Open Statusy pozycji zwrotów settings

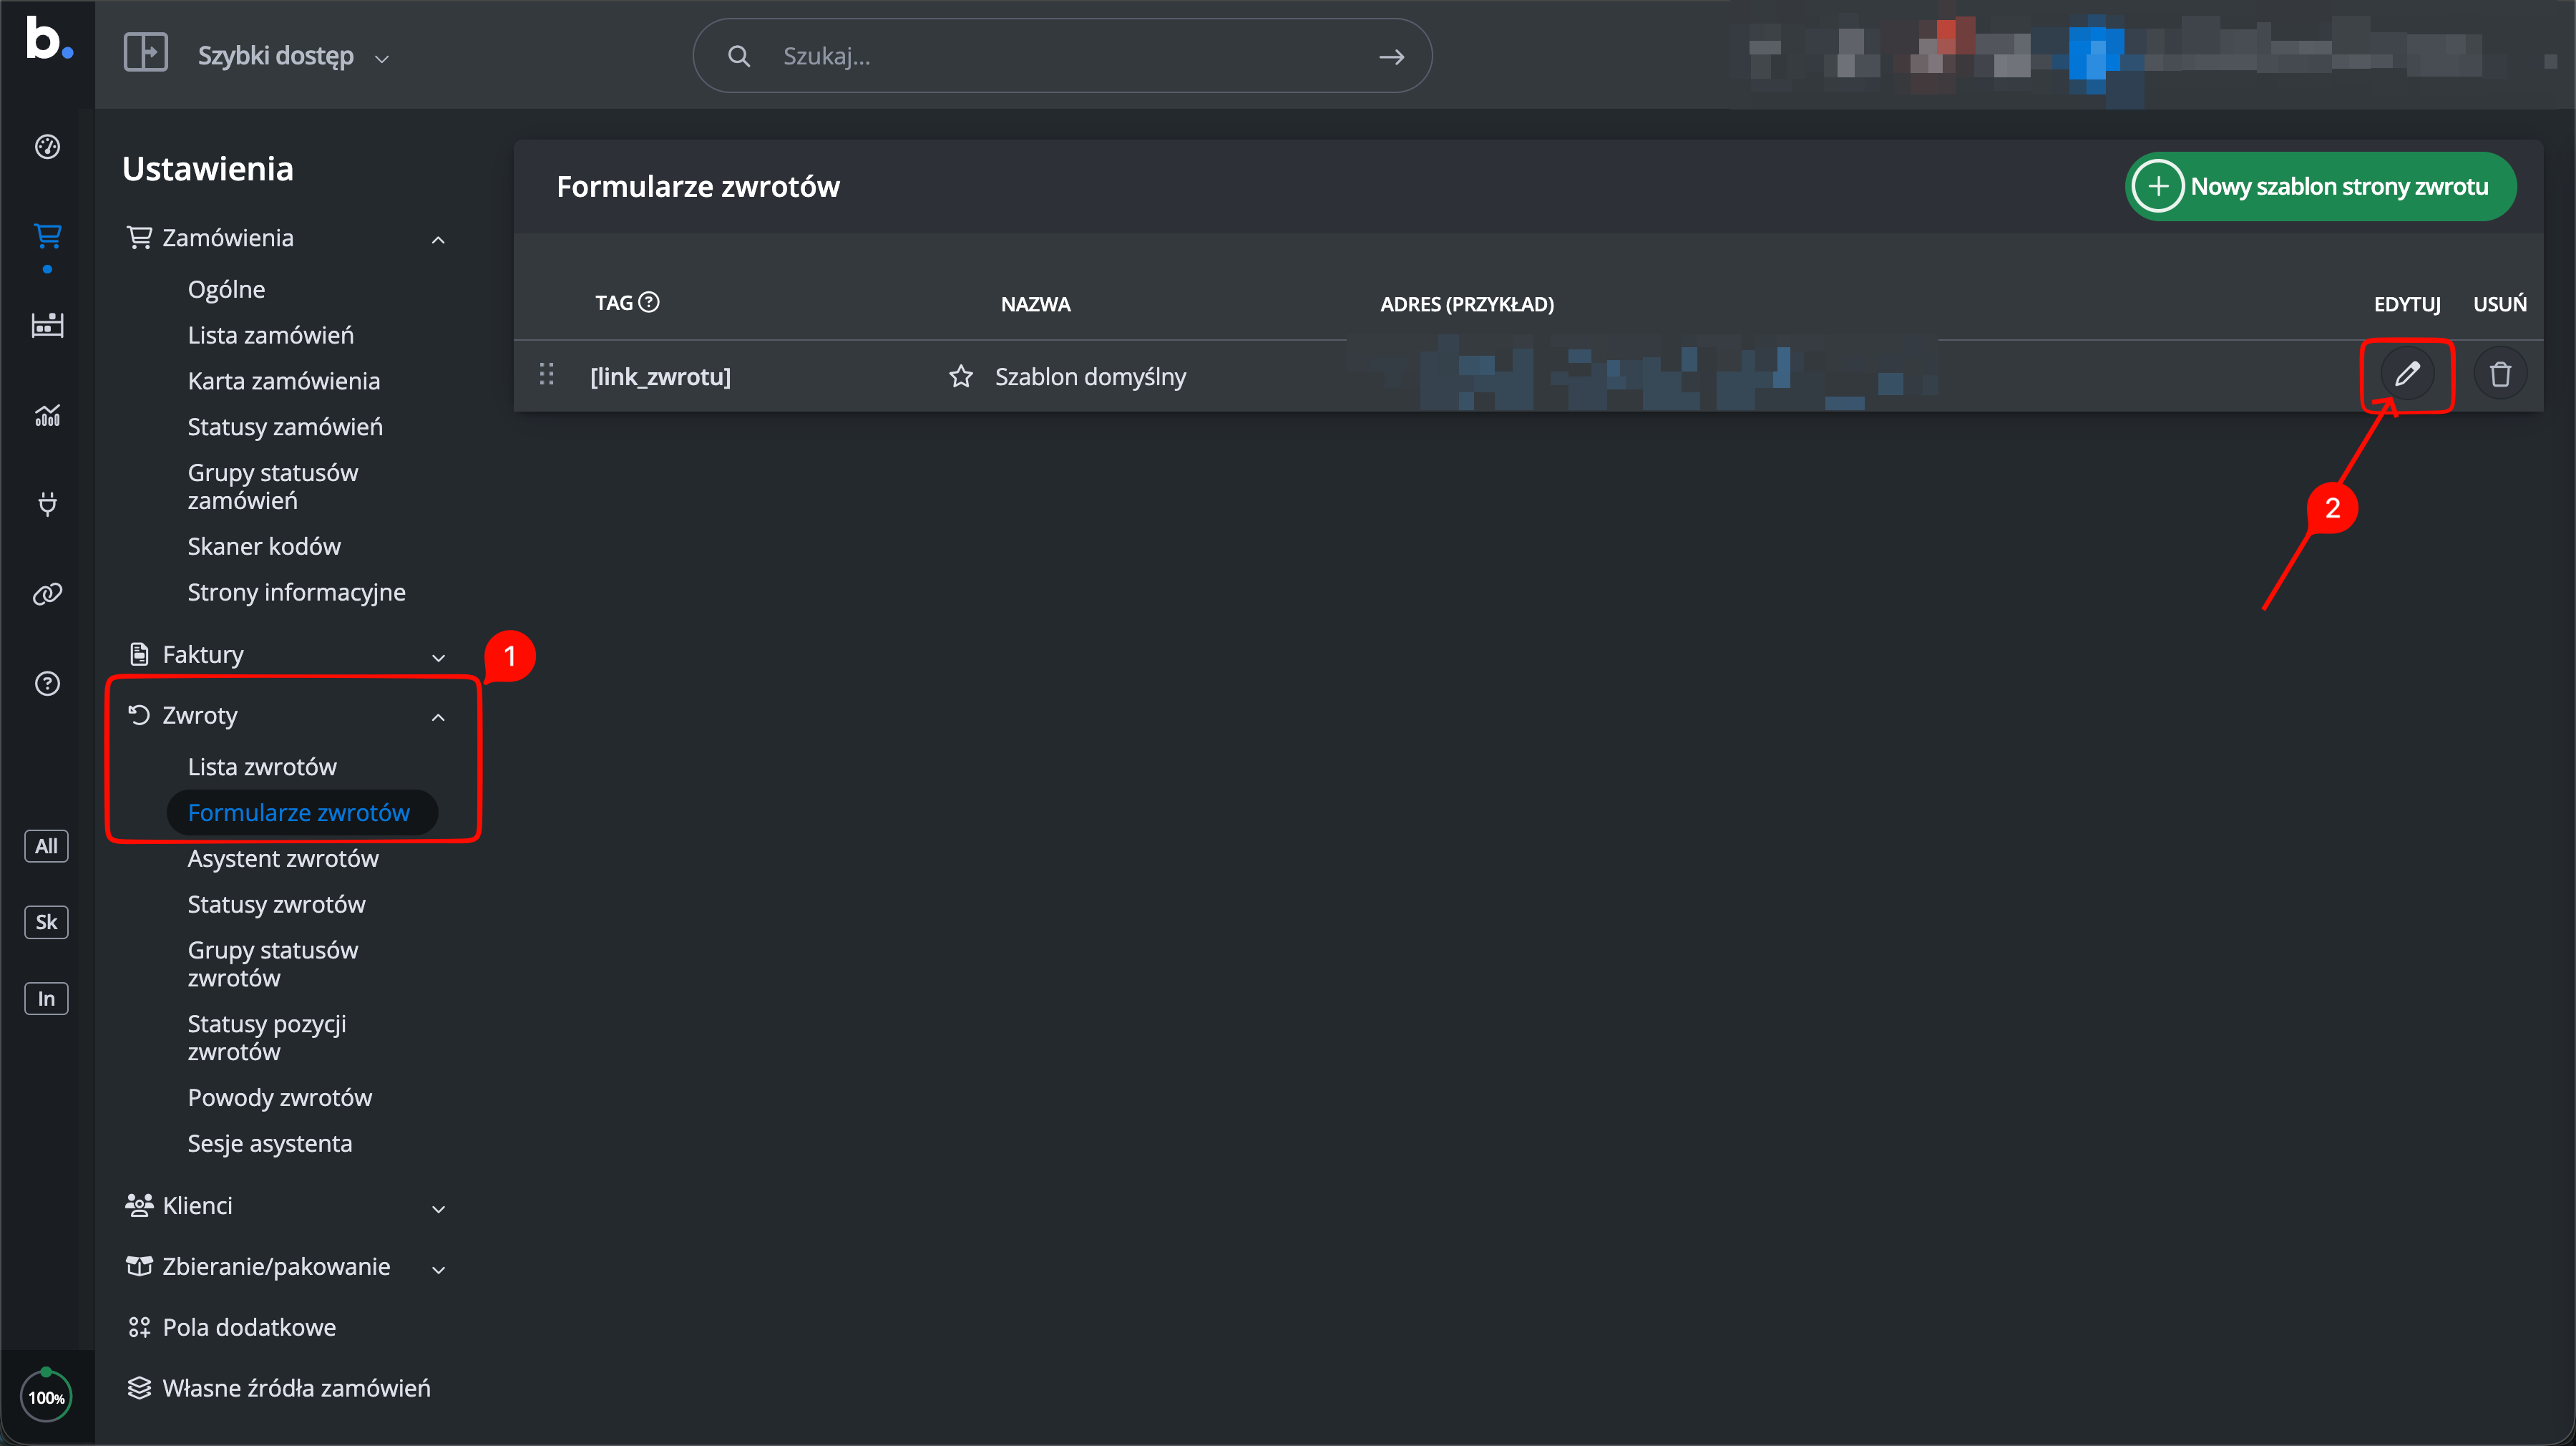(267, 1039)
